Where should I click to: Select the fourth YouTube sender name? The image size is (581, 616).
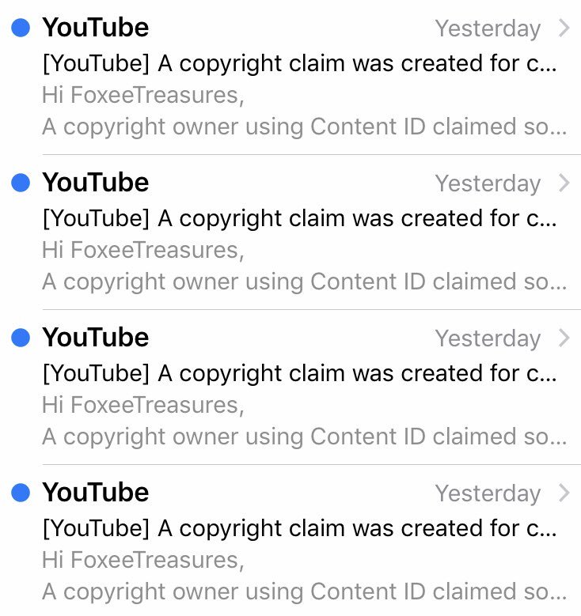click(96, 493)
